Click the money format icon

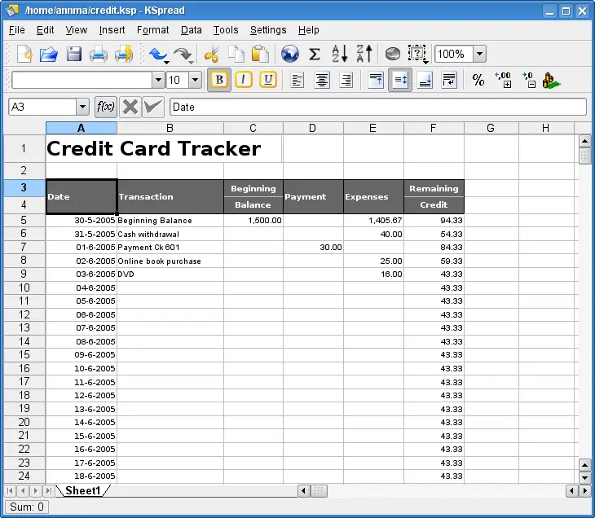pos(551,81)
